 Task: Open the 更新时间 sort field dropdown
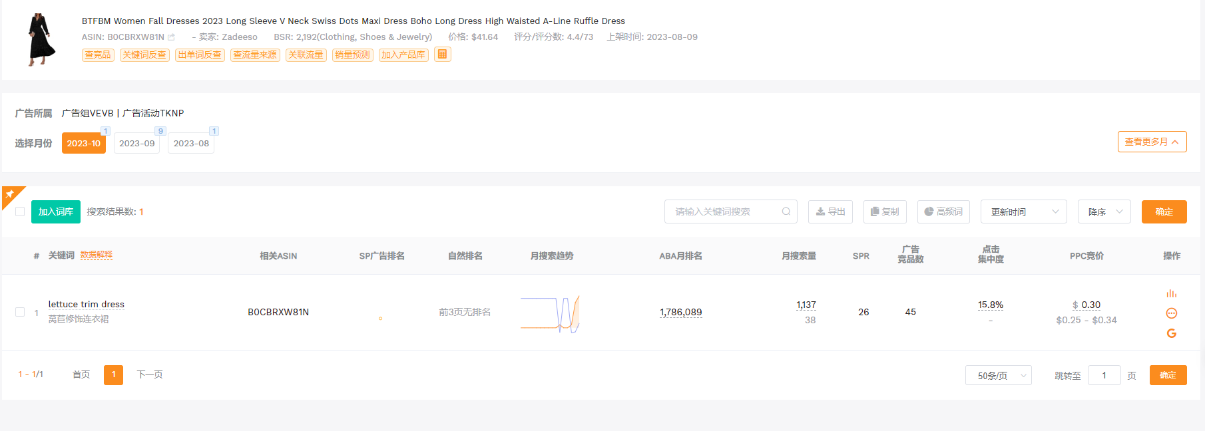(x=1023, y=212)
